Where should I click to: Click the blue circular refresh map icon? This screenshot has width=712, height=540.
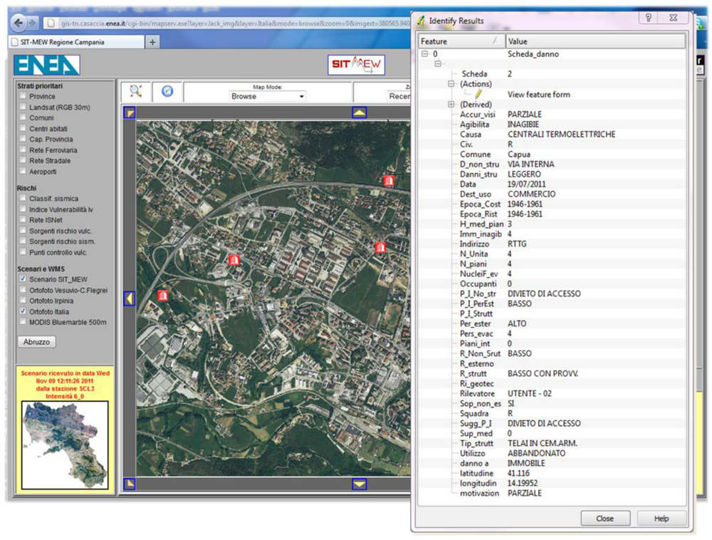[x=167, y=91]
